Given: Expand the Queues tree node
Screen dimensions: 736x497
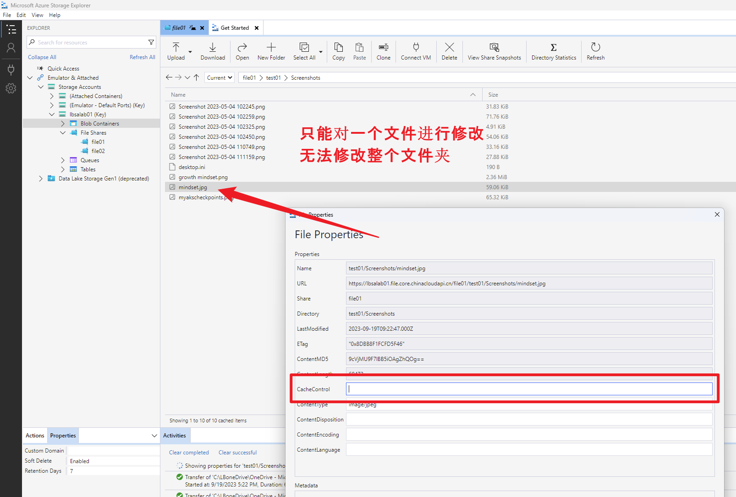Looking at the screenshot, I should (x=63, y=160).
